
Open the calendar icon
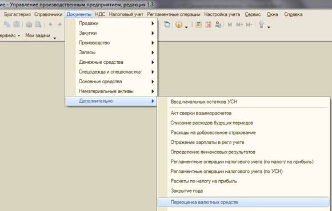209,25
